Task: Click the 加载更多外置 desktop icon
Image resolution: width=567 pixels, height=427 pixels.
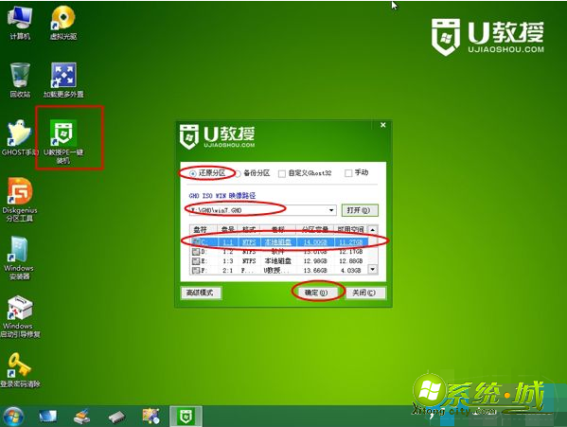Action: click(x=63, y=80)
